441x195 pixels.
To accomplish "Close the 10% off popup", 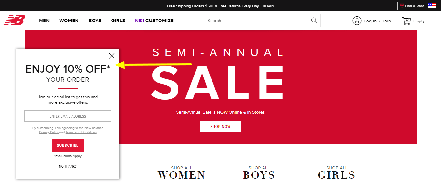I will click(x=112, y=56).
